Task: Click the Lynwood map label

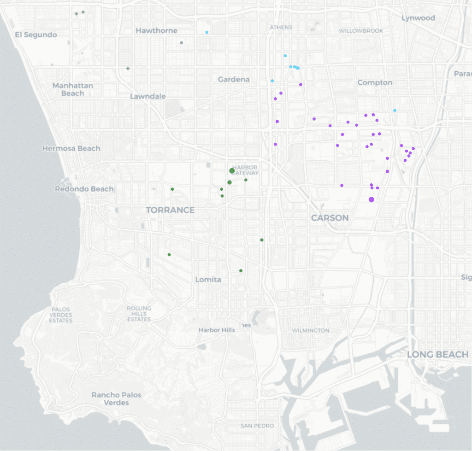Action: 418,18
